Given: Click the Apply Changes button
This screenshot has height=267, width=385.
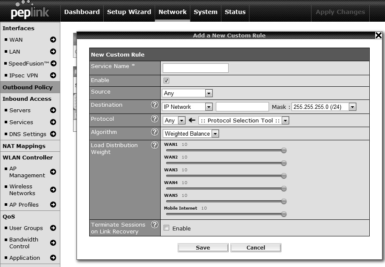Looking at the screenshot, I should tap(340, 12).
